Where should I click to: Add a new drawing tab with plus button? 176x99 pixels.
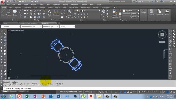tap(59, 23)
